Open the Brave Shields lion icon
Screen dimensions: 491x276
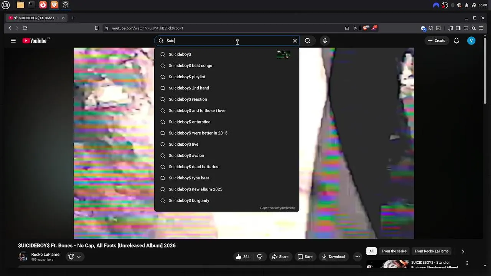(365, 28)
